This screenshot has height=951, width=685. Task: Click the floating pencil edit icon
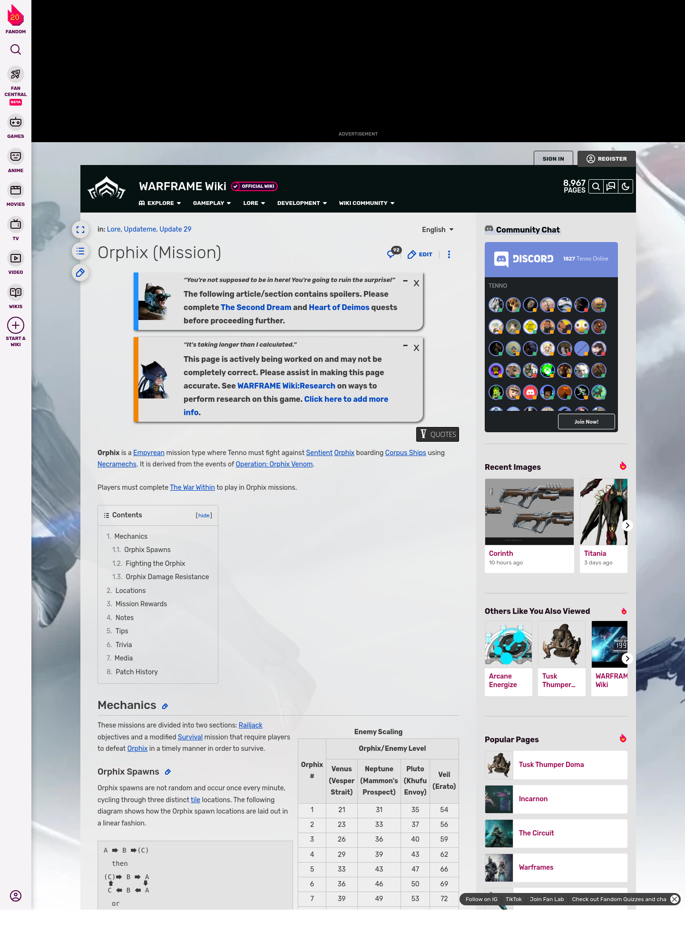[x=80, y=272]
